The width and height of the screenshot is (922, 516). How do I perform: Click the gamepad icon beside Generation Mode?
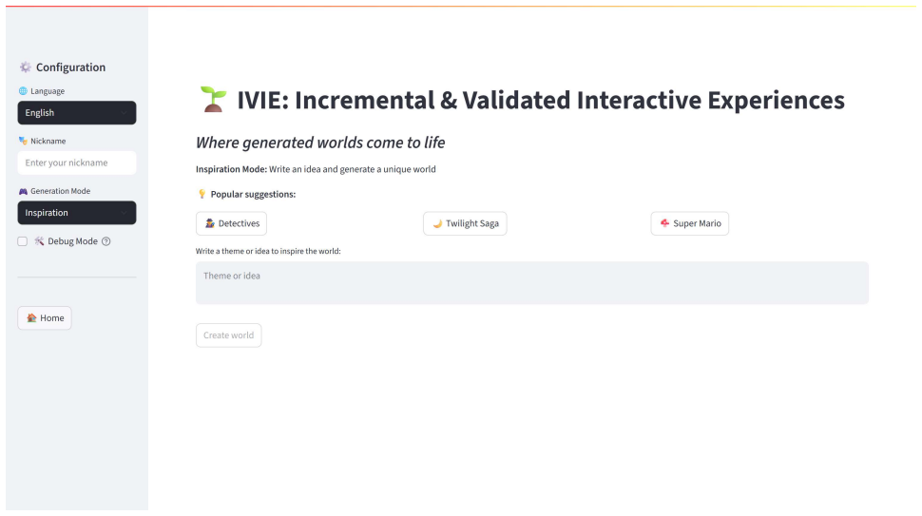[23, 191]
